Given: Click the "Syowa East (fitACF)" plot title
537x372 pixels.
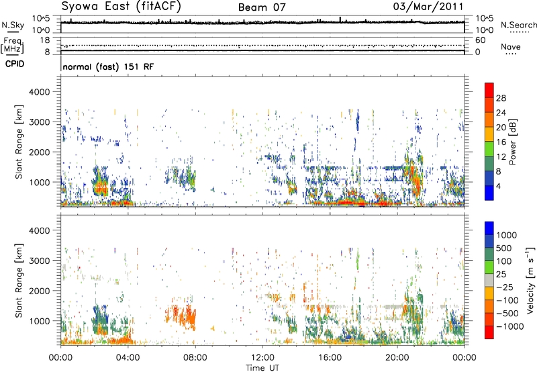Looking at the screenshot, I should click(x=121, y=7).
